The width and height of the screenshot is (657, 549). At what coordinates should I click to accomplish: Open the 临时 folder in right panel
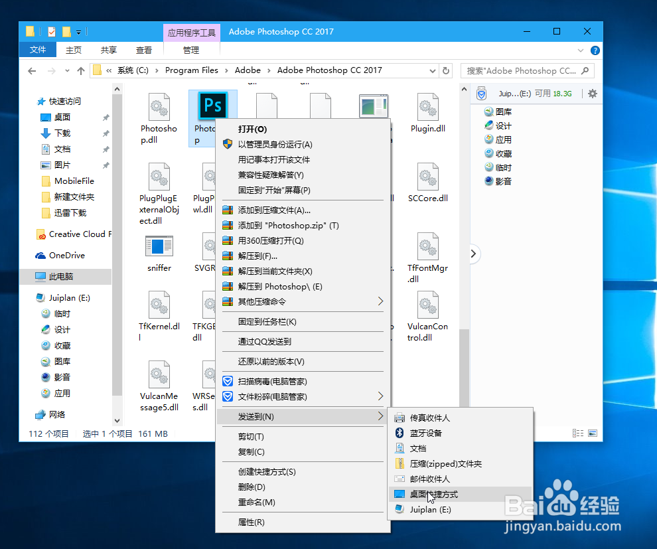(498, 168)
